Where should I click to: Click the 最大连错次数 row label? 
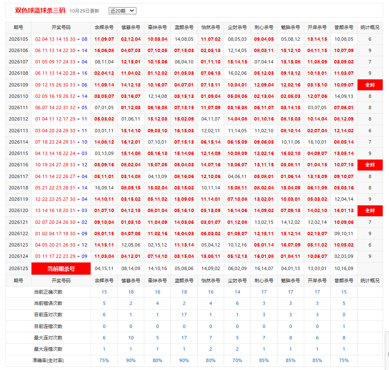(x=48, y=349)
